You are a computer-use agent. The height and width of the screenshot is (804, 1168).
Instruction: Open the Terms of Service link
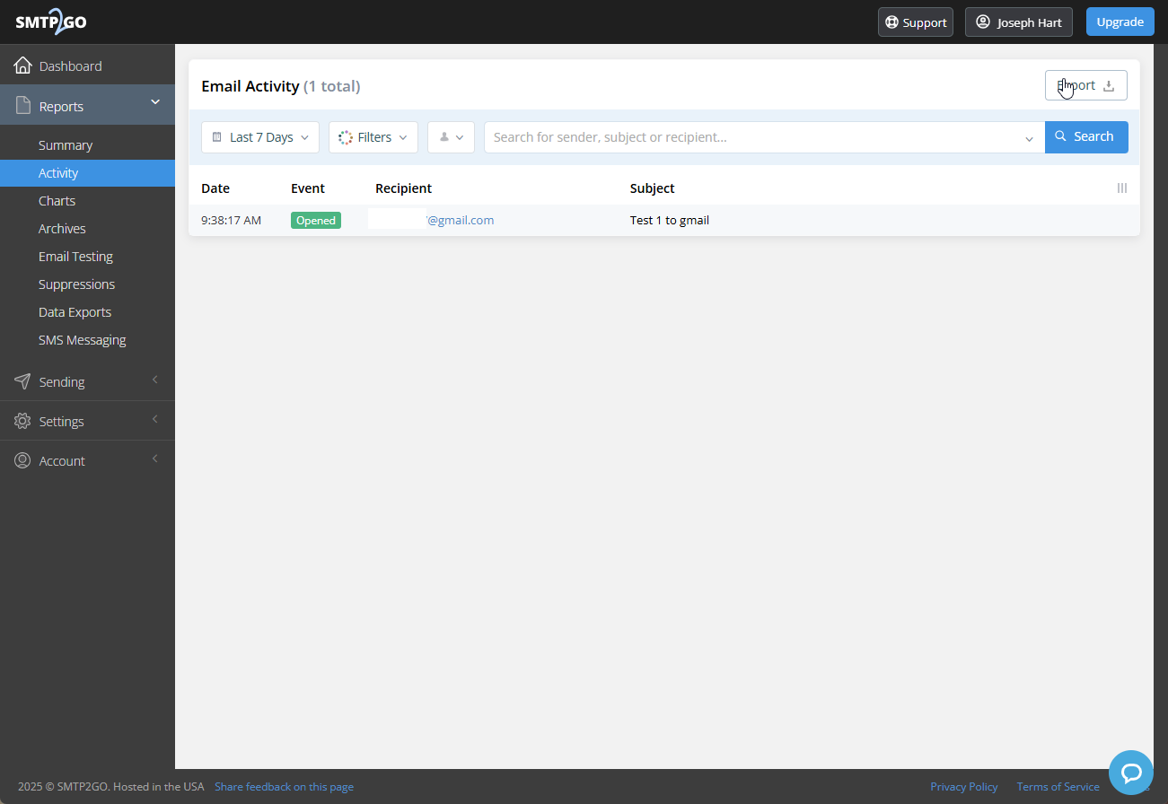click(x=1058, y=787)
